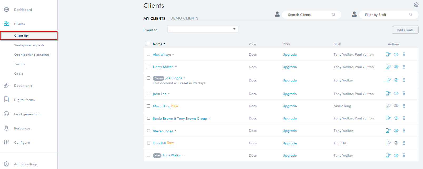This screenshot has width=423, height=169.
Task: Expand the dropdown arrow beside Joe Bloggs
Action: [x=184, y=78]
